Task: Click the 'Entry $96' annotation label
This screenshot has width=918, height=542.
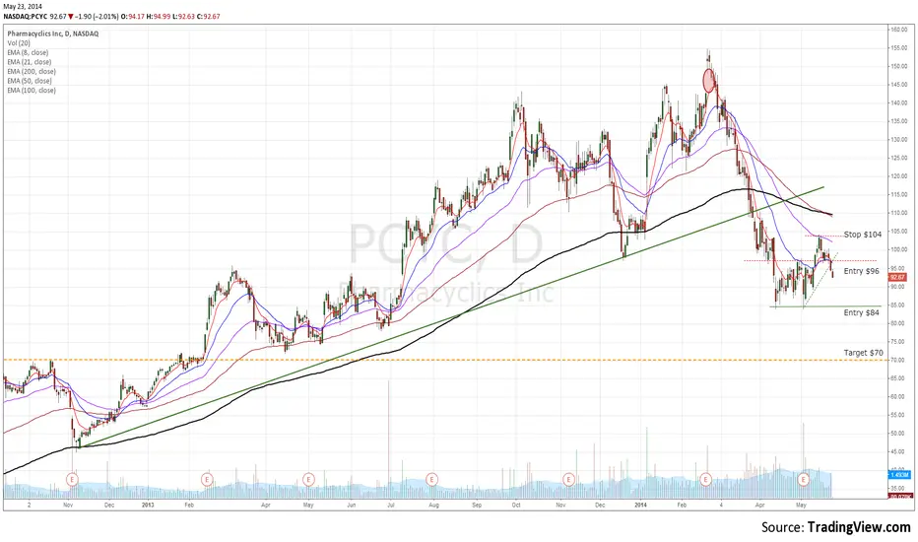Action: click(861, 271)
